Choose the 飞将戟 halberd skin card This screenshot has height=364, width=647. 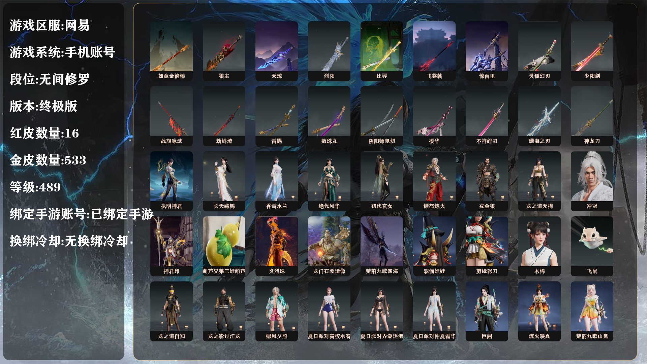pyautogui.click(x=434, y=51)
